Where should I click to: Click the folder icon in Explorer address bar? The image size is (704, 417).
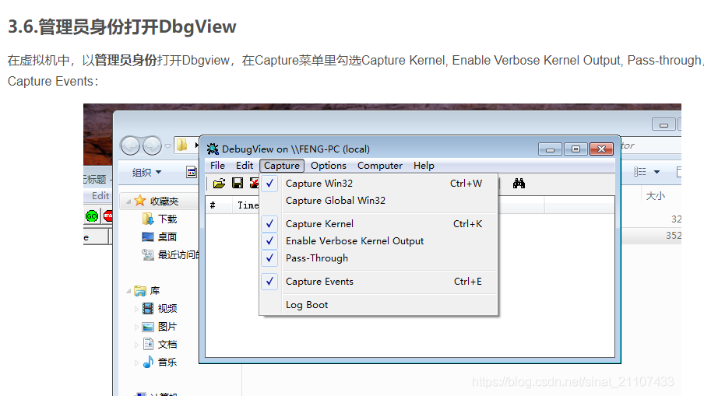click(x=181, y=145)
